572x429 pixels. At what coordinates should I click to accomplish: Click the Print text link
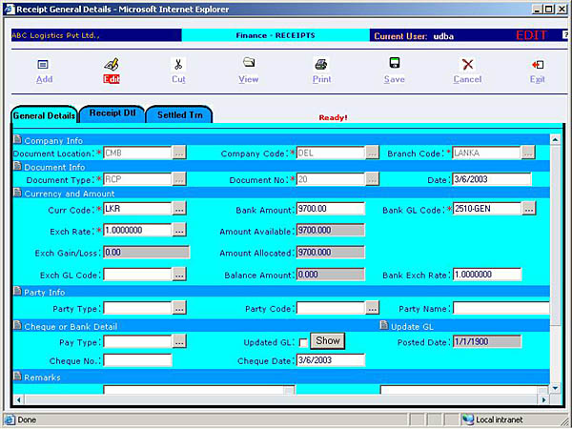[x=322, y=79]
